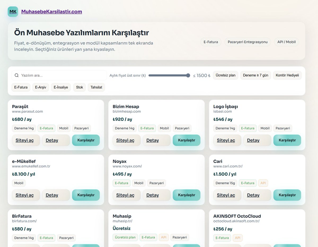Click e-Mükellef's ₺8.100 / yıl price
This screenshot has width=318, height=247.
[24, 174]
